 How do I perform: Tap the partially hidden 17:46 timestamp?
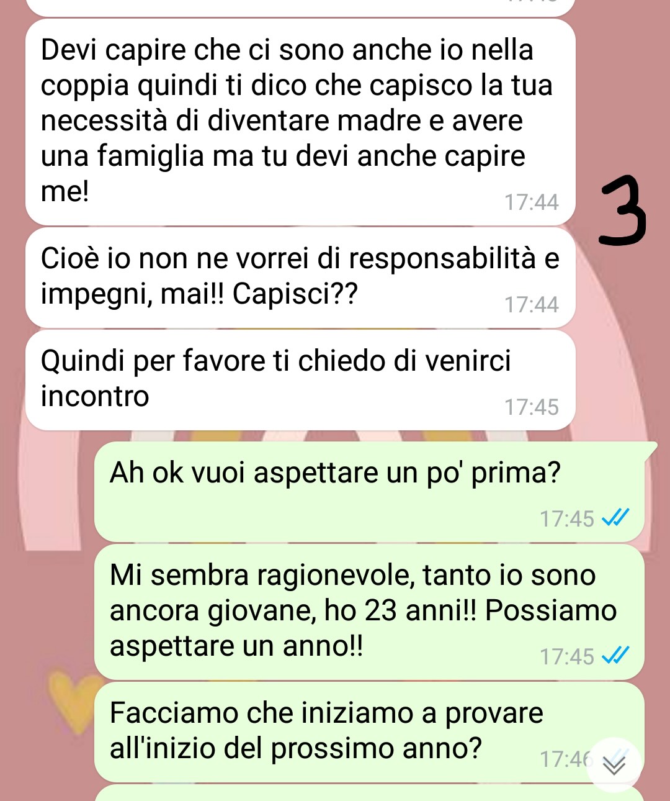(563, 759)
